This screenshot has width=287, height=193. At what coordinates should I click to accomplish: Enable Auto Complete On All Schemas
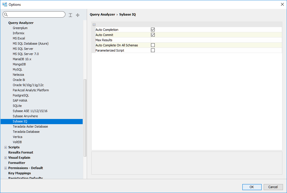(x=153, y=45)
